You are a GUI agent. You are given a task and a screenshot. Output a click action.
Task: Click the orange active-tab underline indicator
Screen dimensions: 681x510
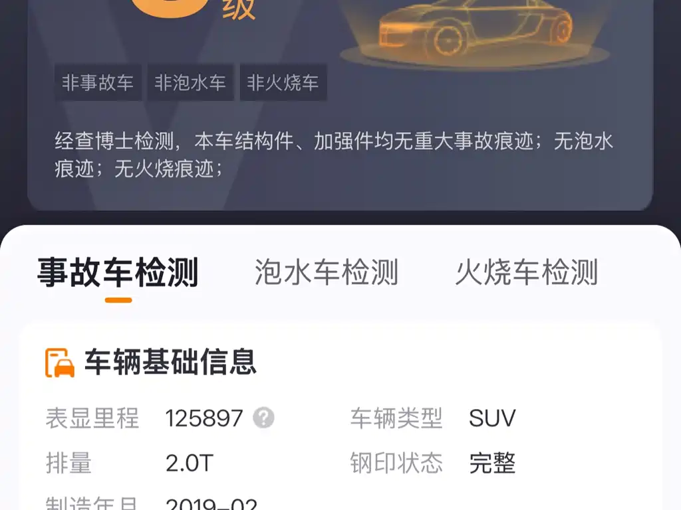118,300
